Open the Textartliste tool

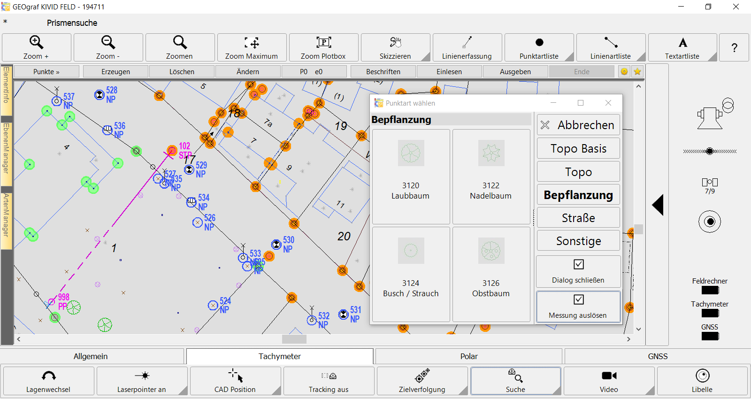point(682,47)
